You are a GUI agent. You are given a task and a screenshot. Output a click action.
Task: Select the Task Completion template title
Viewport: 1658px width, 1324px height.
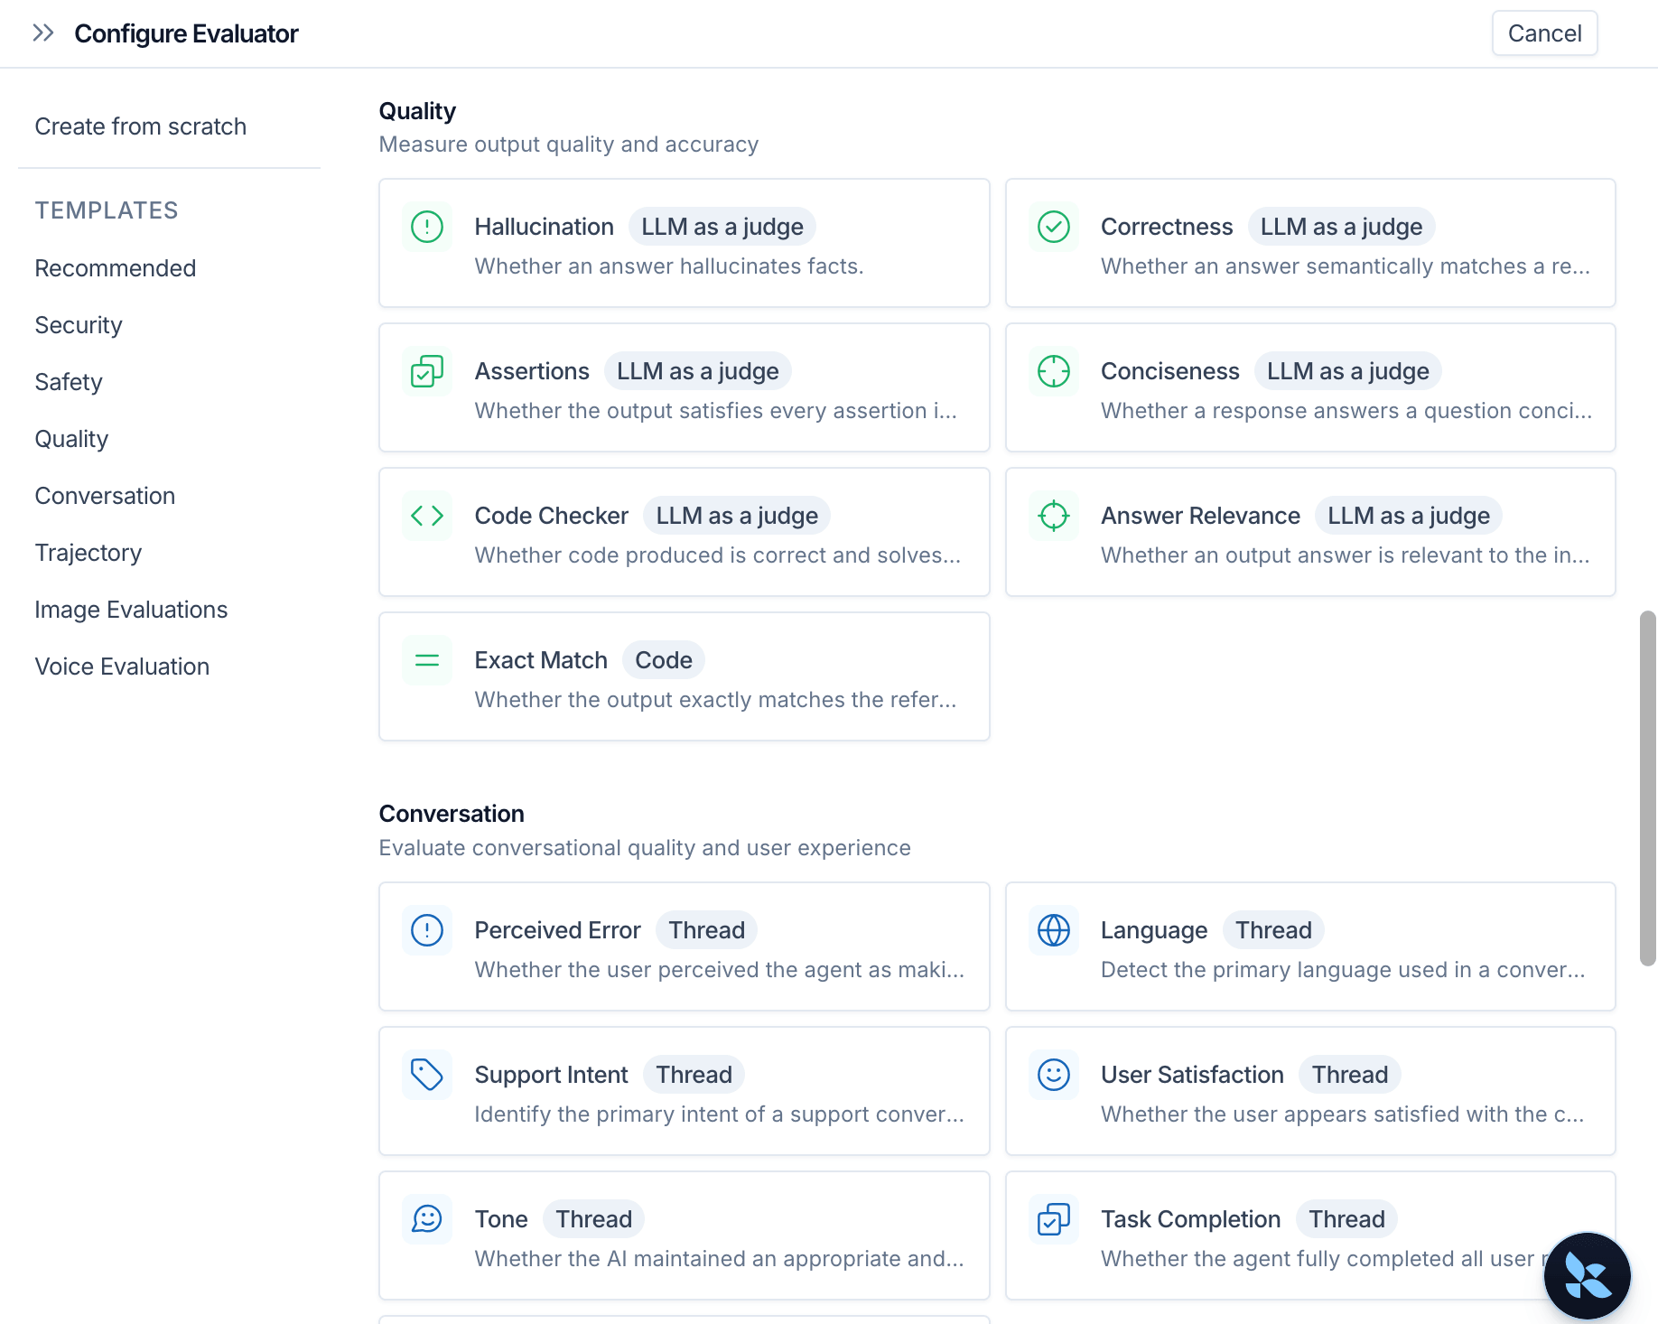[1190, 1219]
